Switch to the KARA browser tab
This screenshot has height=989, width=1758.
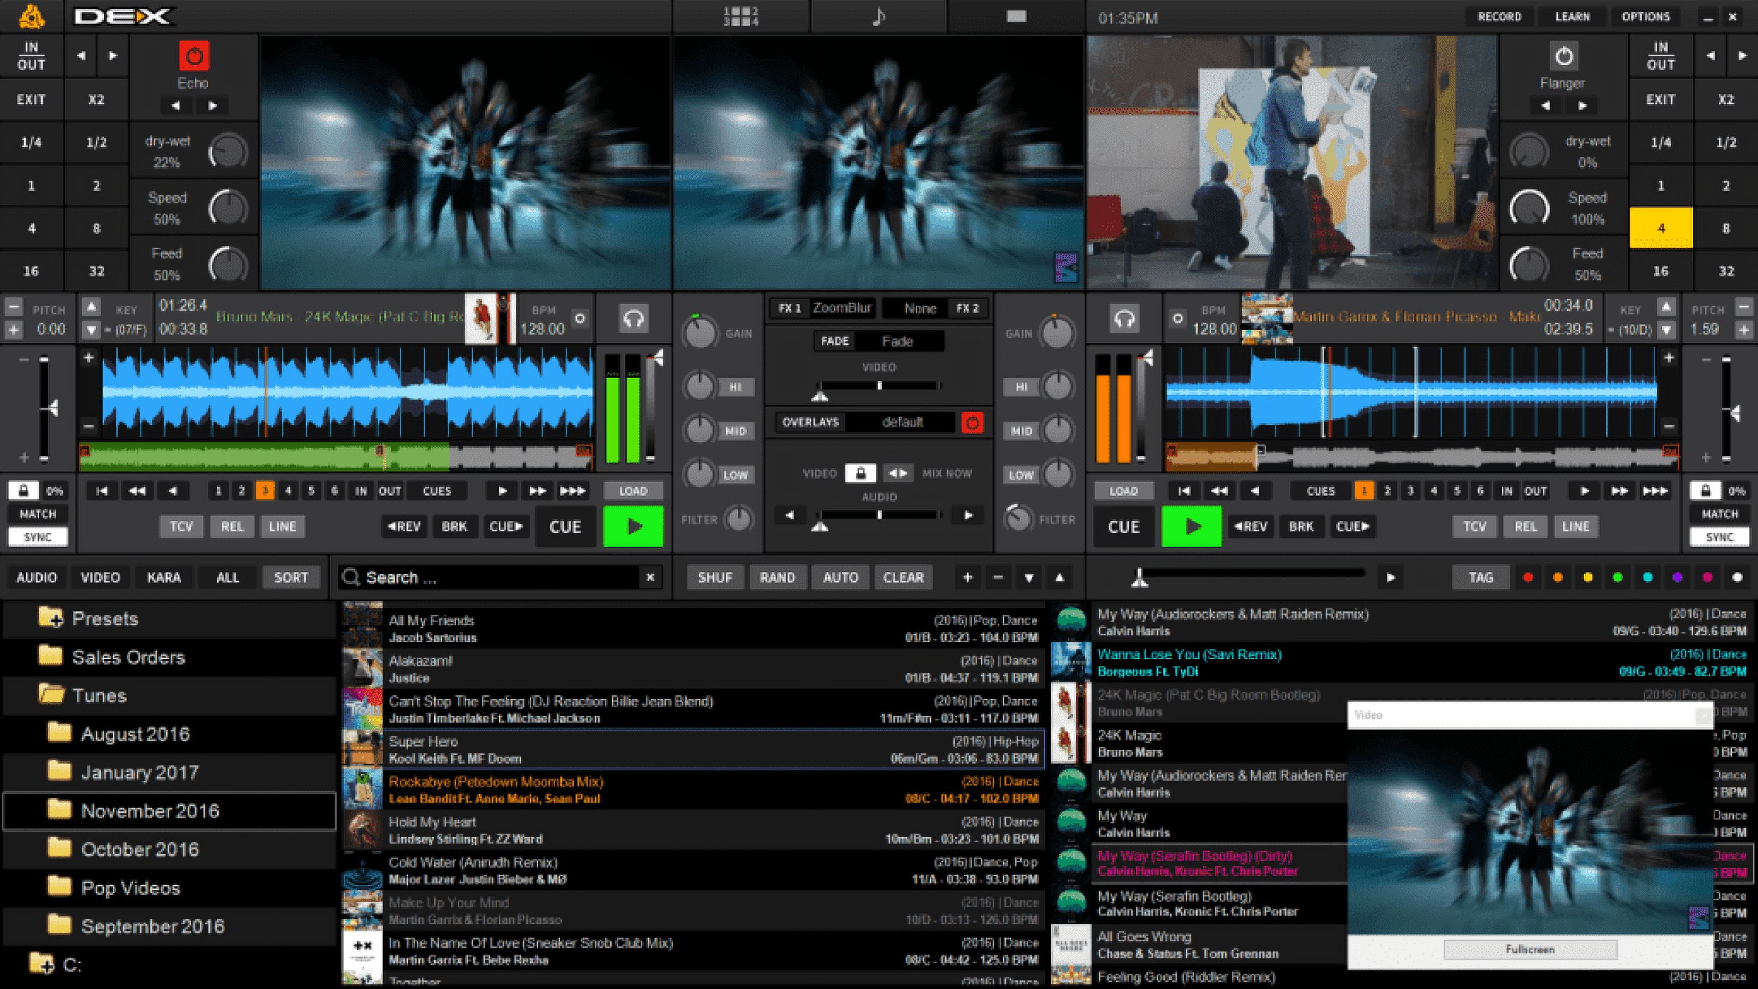[163, 577]
